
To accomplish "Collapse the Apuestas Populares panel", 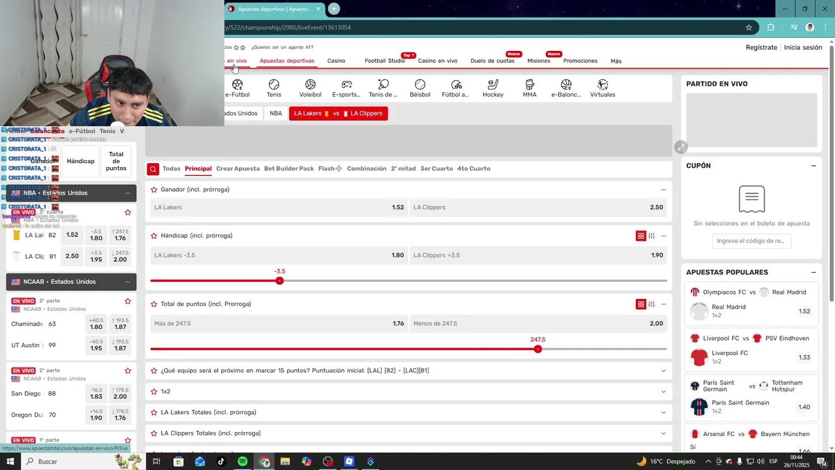I will click(813, 272).
